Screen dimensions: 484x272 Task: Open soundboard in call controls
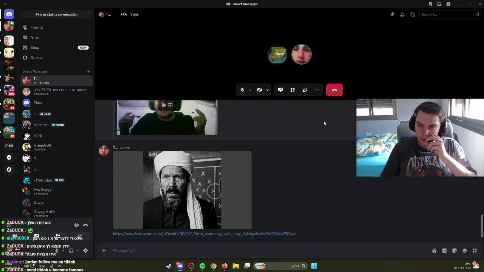point(305,90)
